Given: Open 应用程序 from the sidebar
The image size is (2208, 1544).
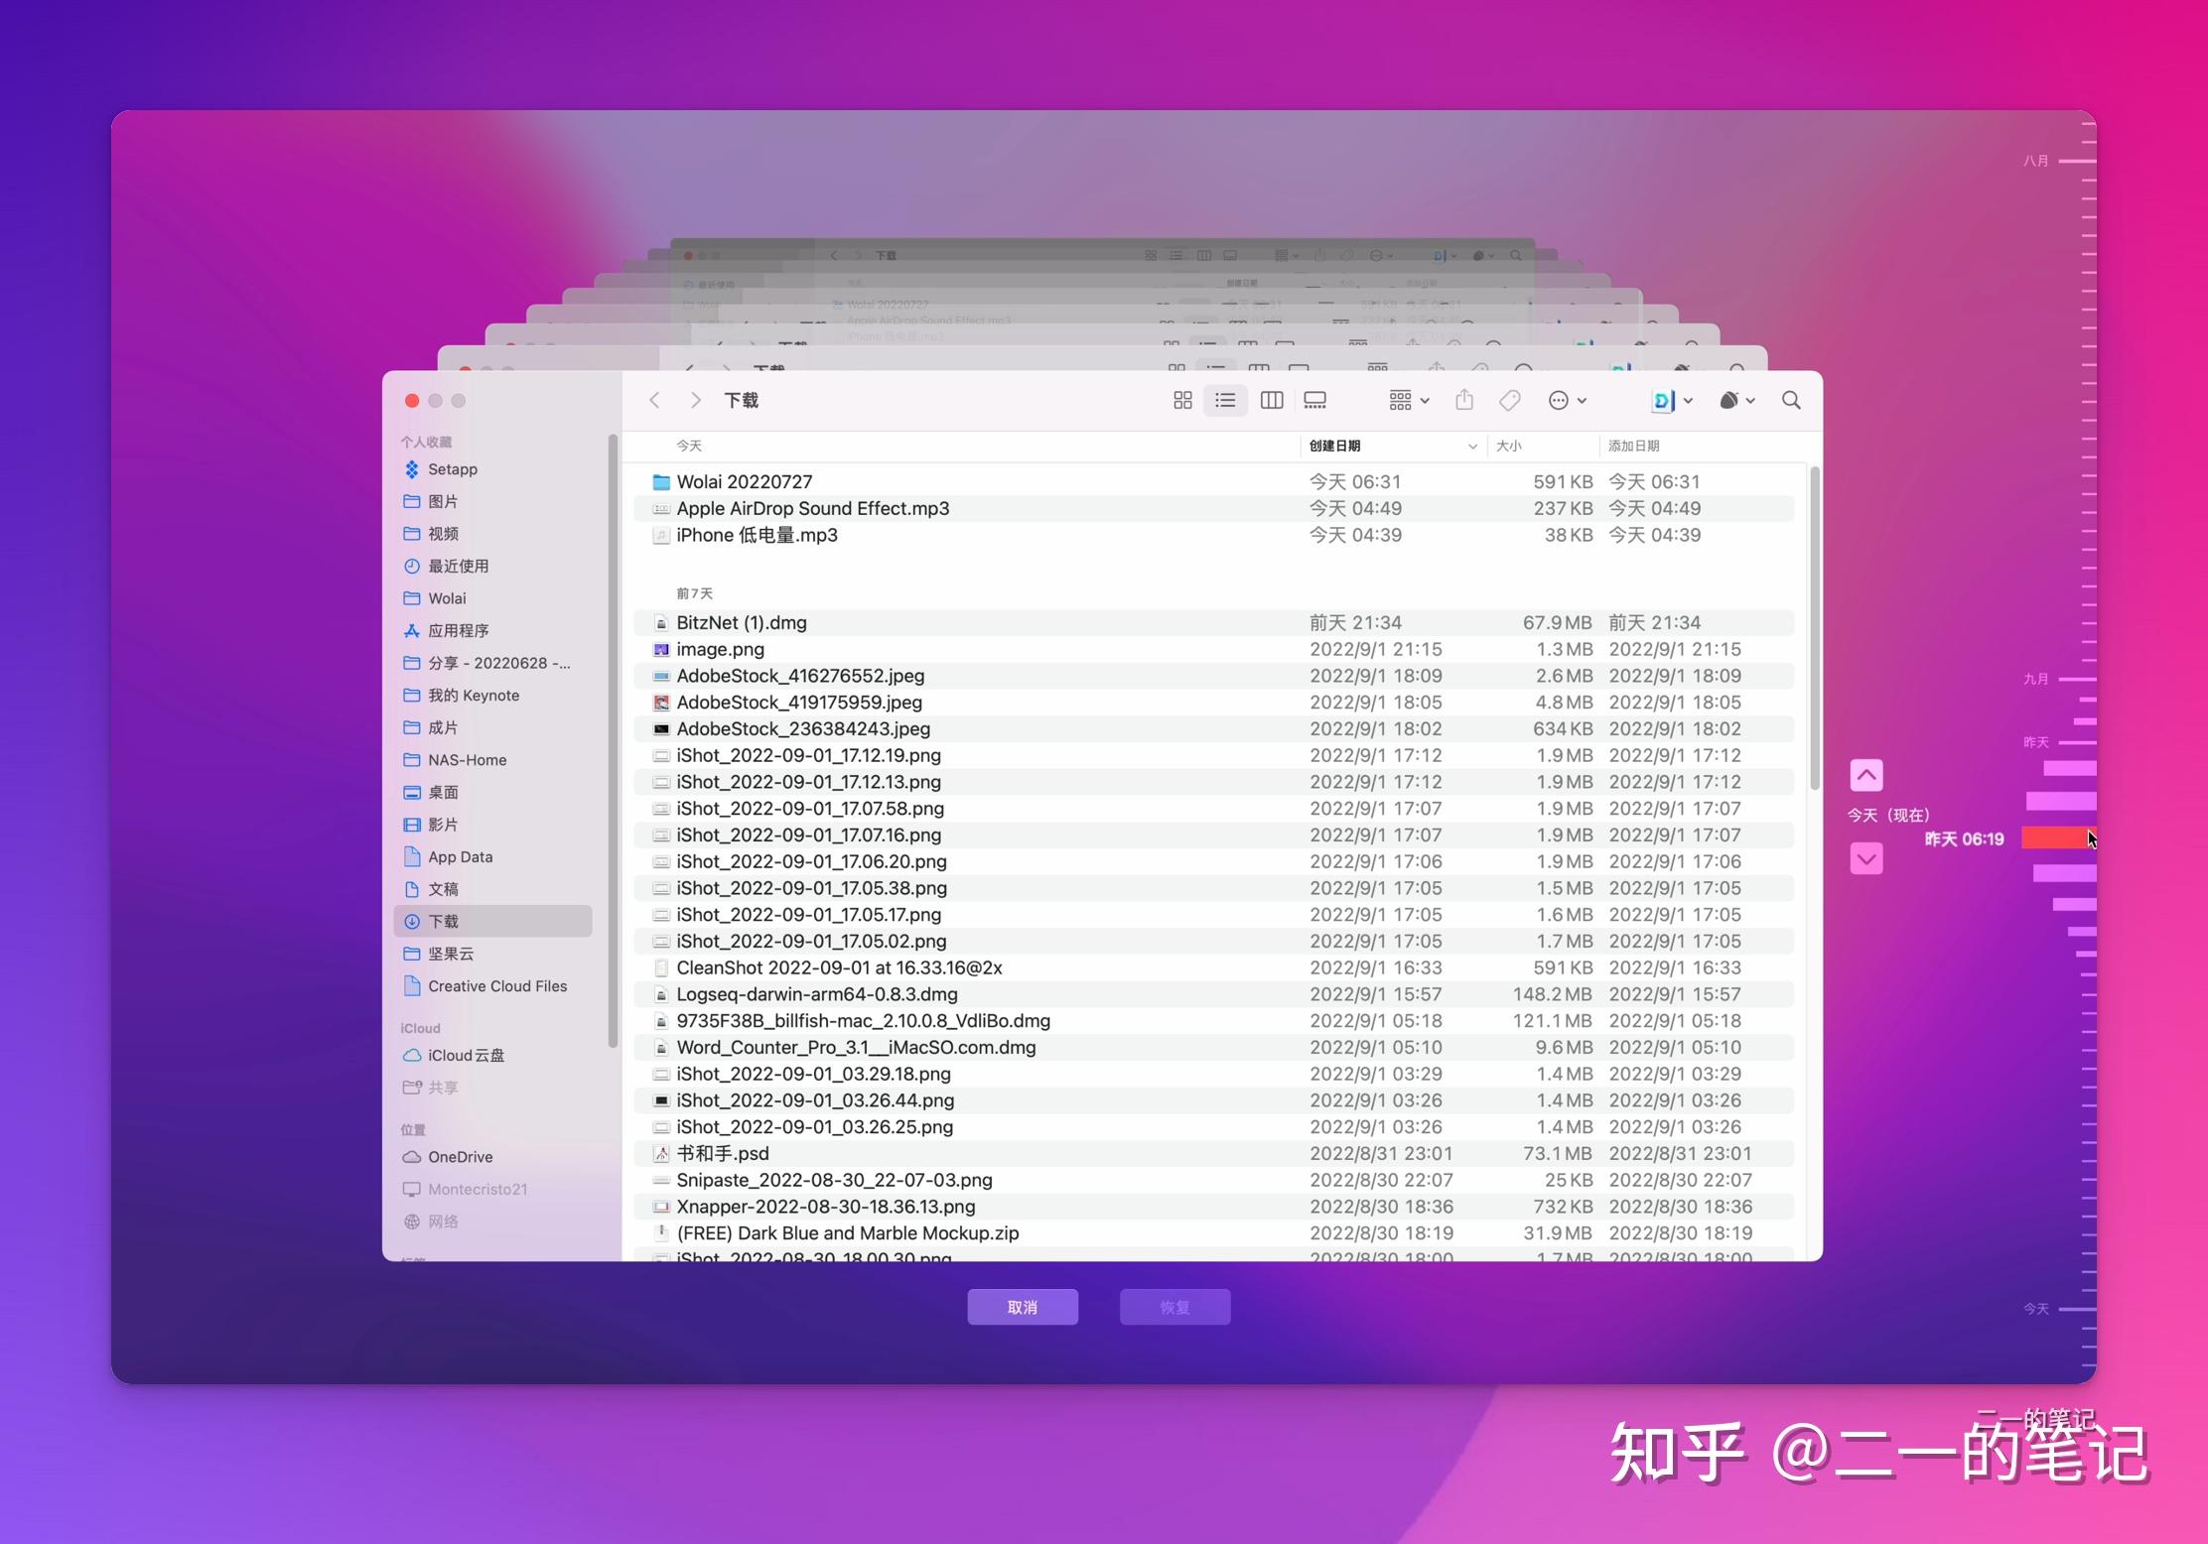Looking at the screenshot, I should pos(459,630).
